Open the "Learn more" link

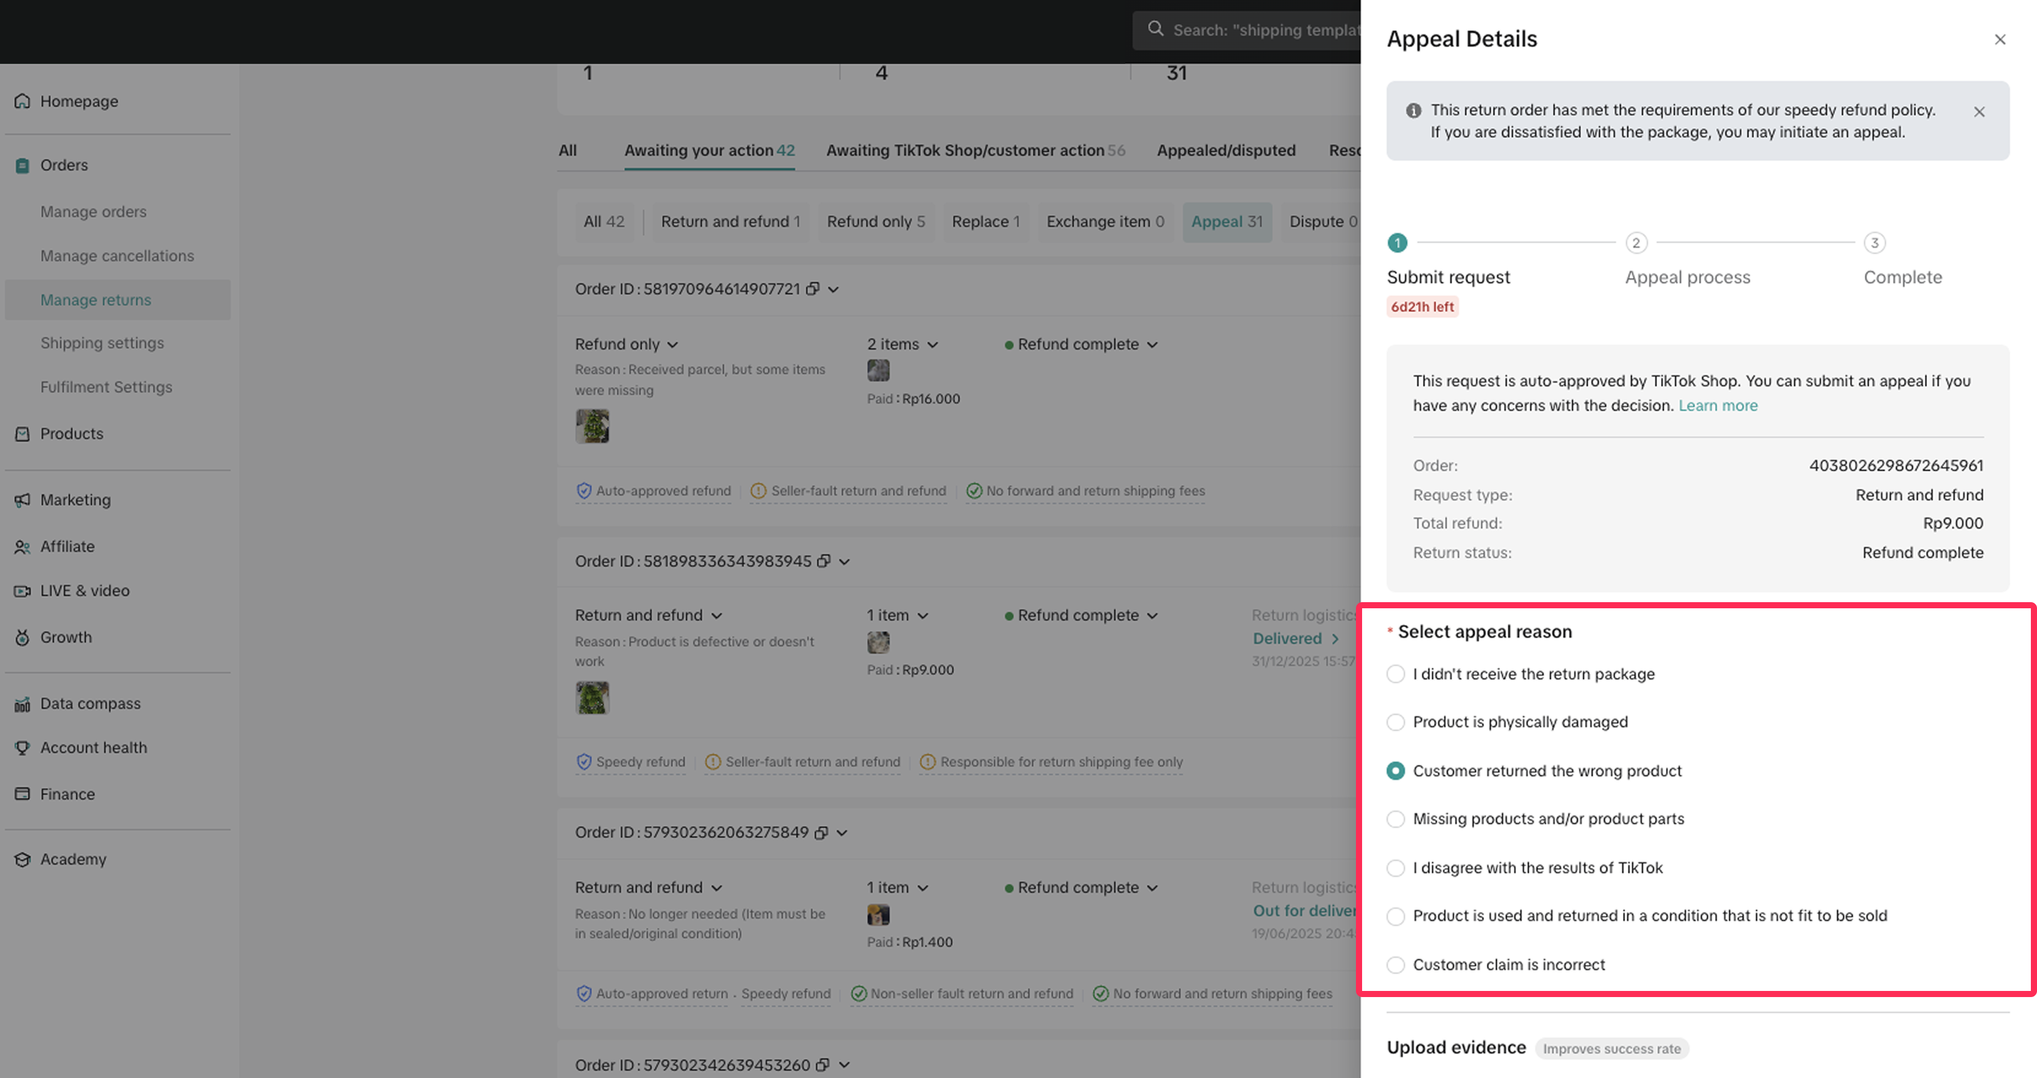(x=1717, y=405)
